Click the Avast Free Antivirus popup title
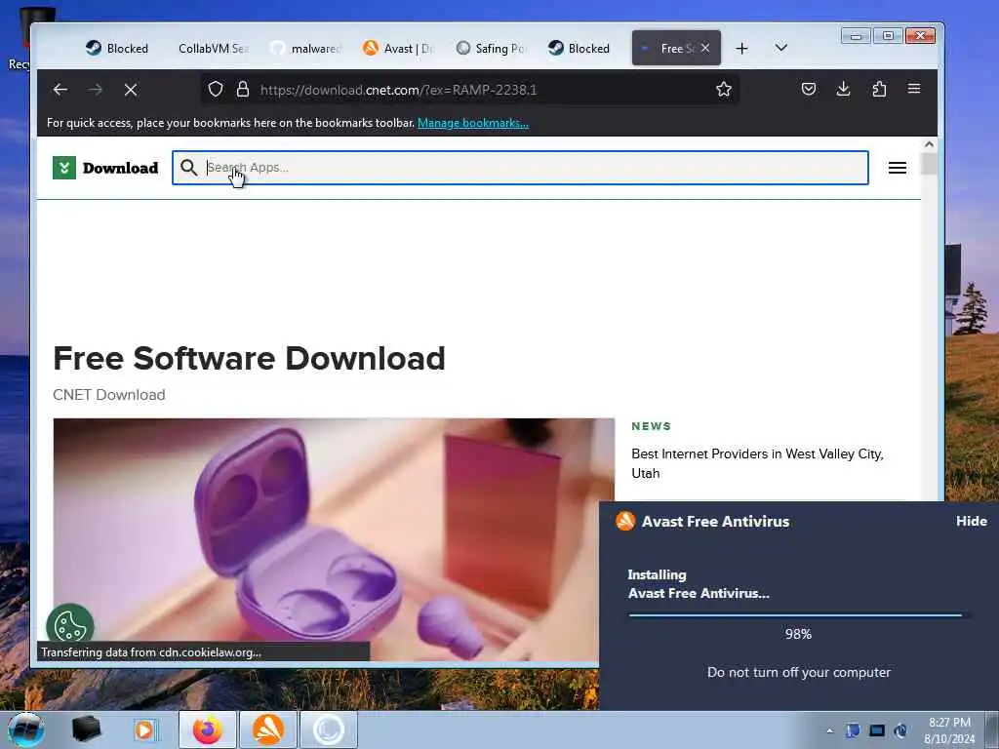 pos(715,521)
